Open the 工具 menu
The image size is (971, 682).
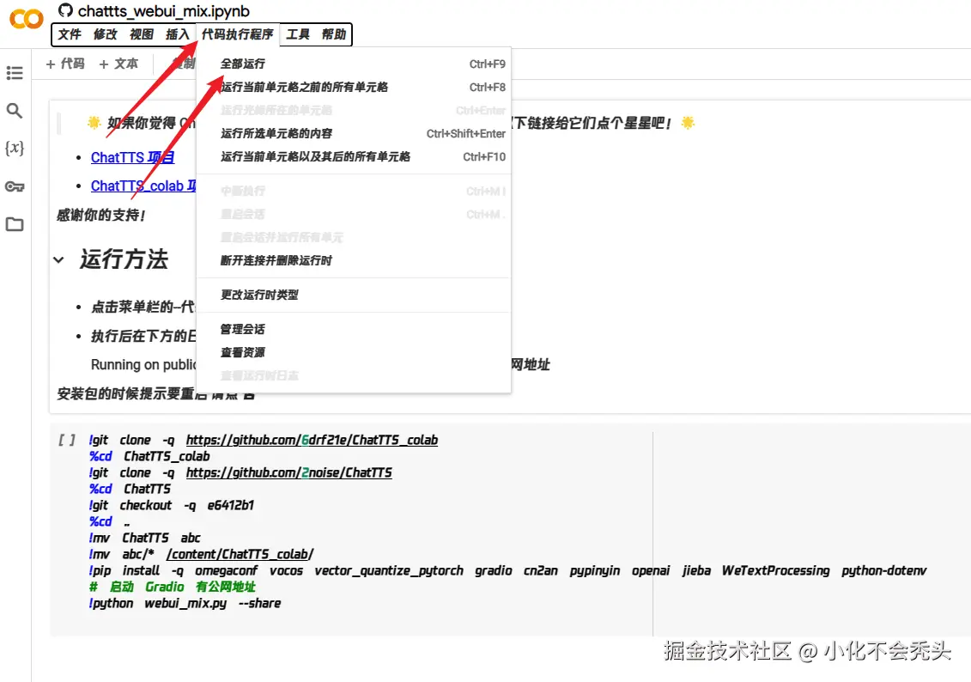click(298, 34)
